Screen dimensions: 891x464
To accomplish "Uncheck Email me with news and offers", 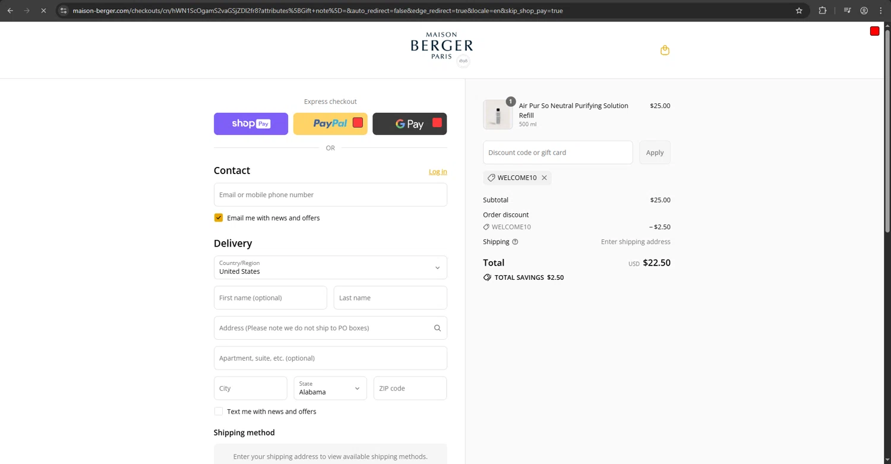I will pos(219,218).
